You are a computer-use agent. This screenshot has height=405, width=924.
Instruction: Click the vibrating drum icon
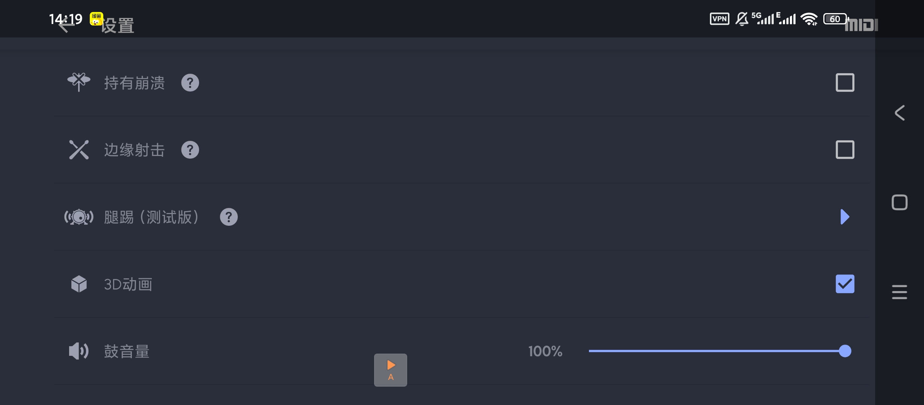[x=79, y=217]
